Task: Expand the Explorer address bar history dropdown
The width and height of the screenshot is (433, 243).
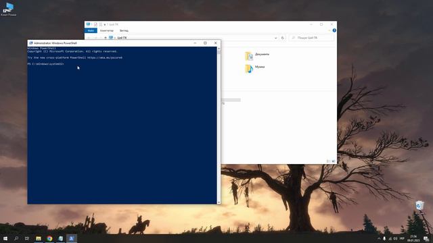Action: 275,38
